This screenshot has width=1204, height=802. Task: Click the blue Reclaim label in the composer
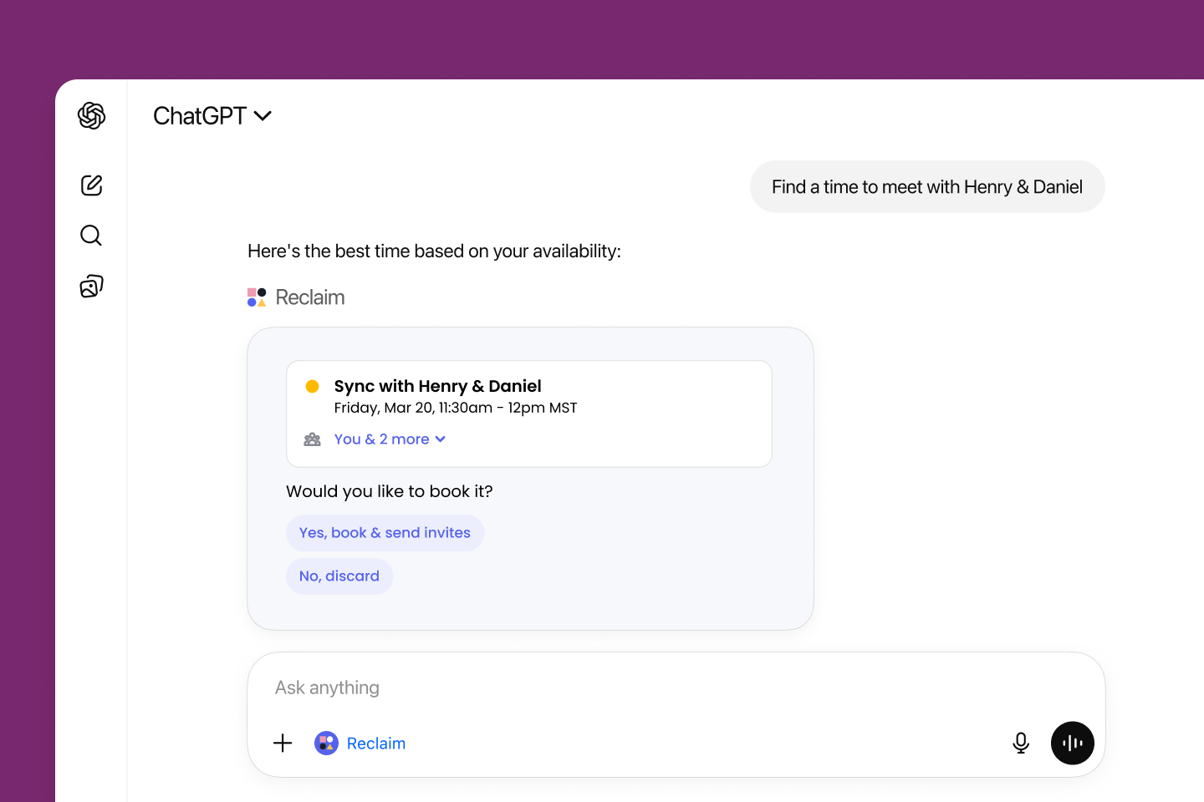pos(376,744)
